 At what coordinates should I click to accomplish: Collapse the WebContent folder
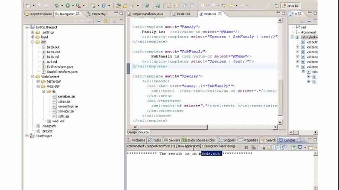click(33, 77)
